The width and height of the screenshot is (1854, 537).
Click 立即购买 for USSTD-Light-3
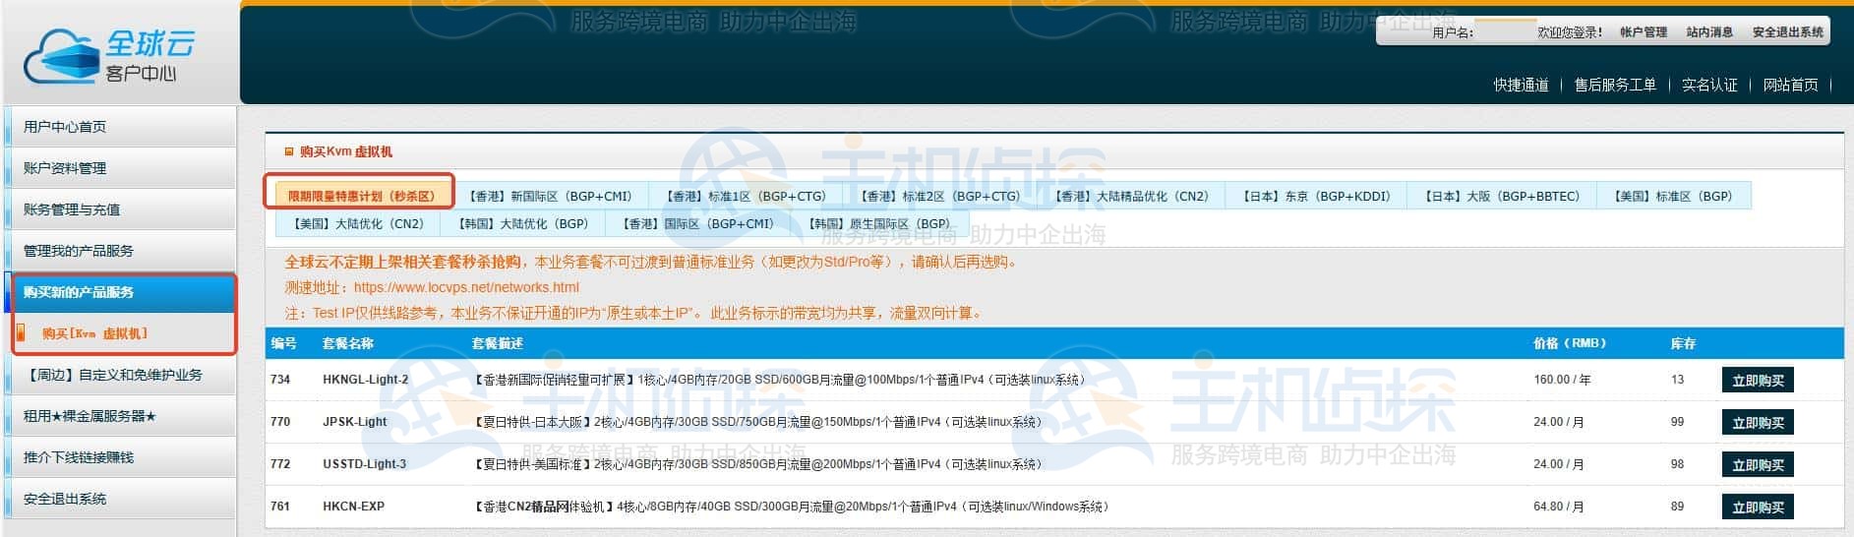tap(1758, 464)
